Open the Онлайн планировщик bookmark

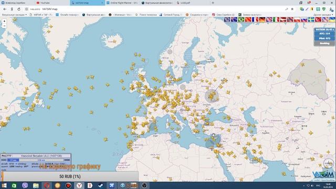(67, 15)
